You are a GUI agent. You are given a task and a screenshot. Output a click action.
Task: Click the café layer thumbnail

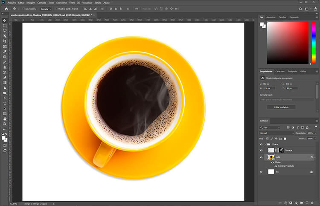pyautogui.click(x=271, y=157)
